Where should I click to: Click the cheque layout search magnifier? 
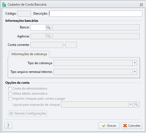(136, 104)
